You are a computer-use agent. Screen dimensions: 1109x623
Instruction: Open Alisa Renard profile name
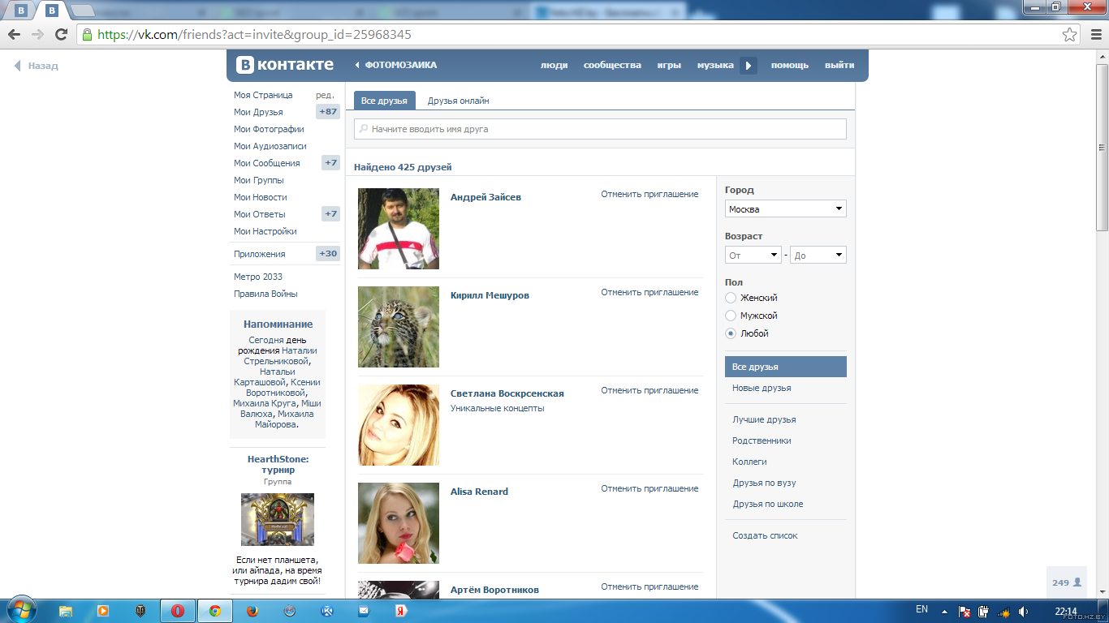(479, 492)
